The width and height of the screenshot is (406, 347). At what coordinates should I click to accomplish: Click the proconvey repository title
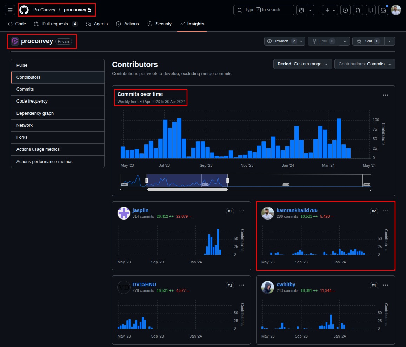(x=37, y=41)
